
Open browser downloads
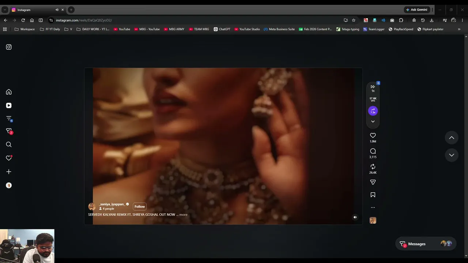click(x=431, y=20)
